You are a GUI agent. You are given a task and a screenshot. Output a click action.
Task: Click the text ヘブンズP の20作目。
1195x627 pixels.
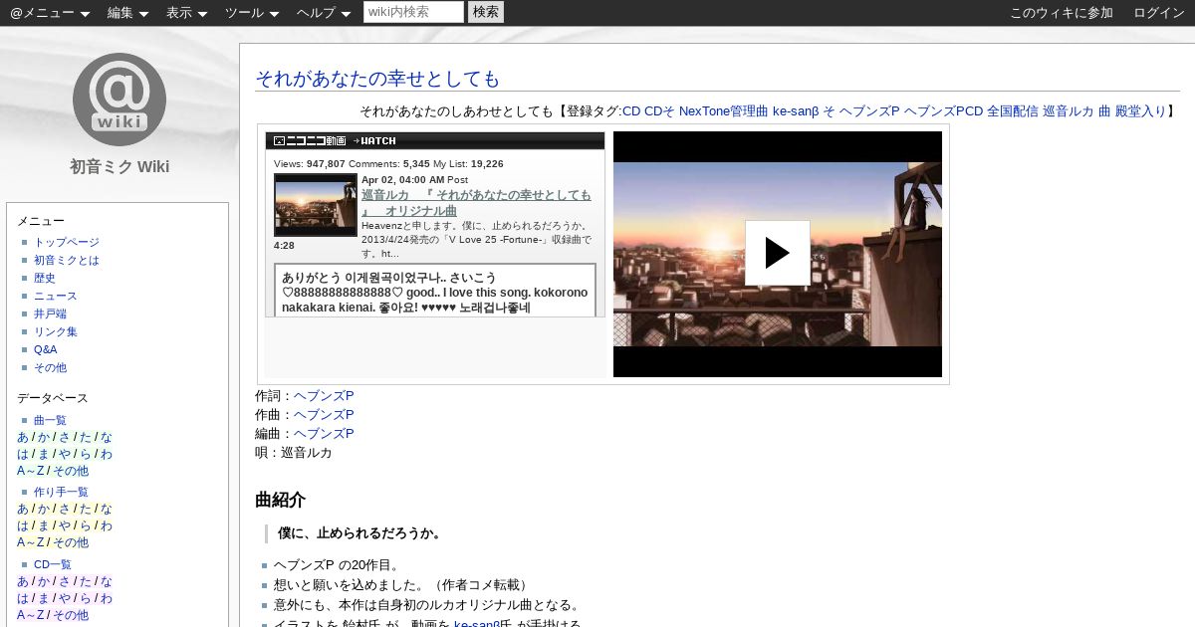tap(337, 565)
